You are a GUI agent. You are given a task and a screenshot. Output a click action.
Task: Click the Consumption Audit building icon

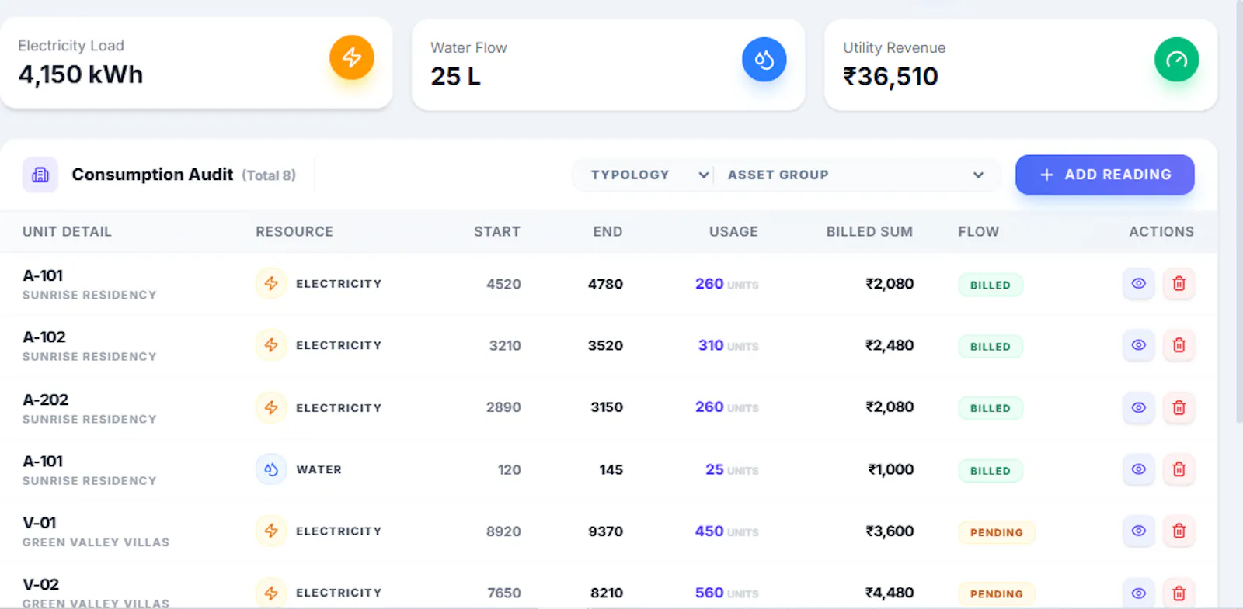[40, 175]
